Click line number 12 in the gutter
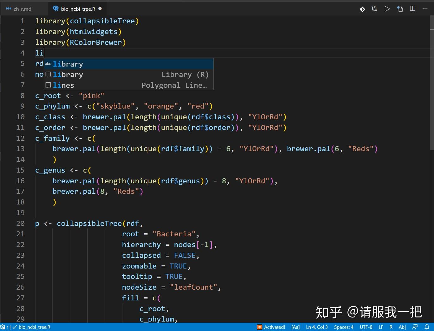Screen dimensions: 434x331 pos(20,138)
